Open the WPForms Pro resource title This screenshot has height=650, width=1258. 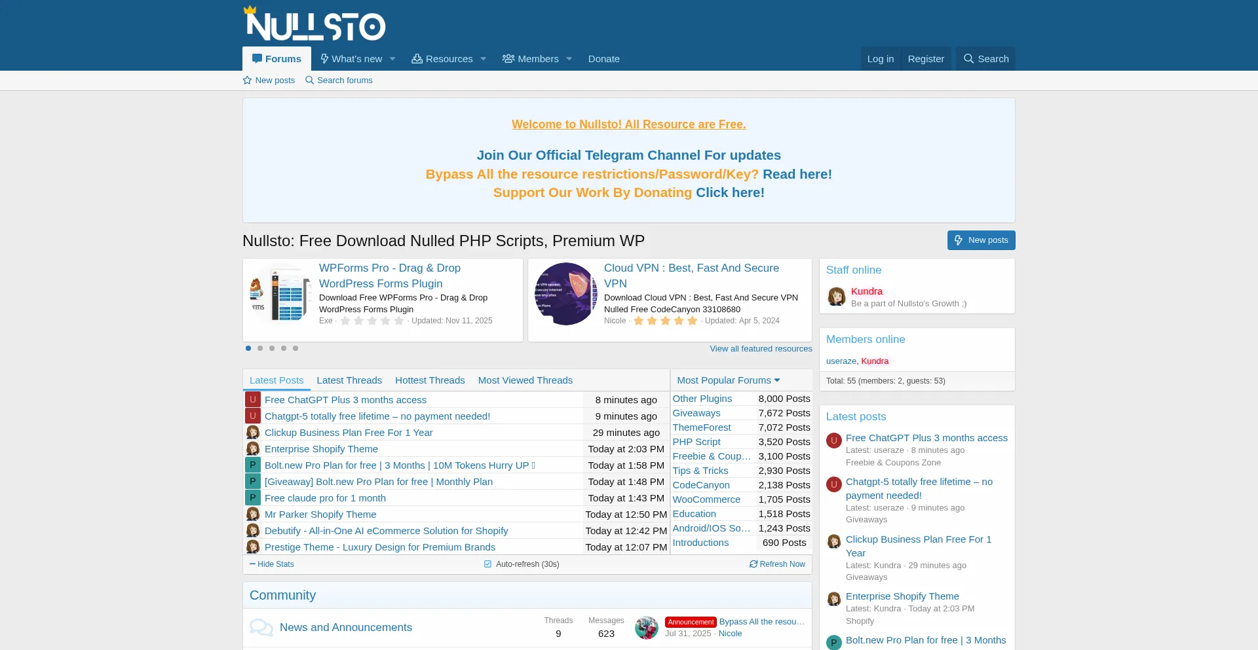click(390, 276)
